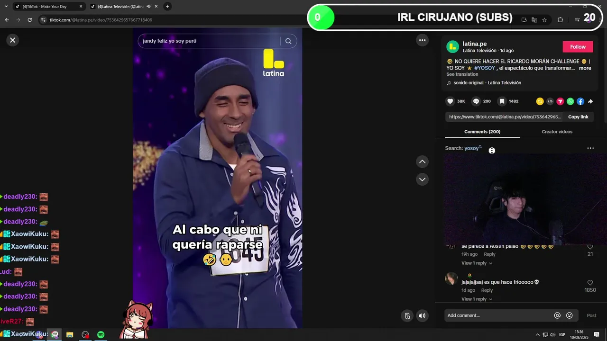Share the video via the Facebook icon
This screenshot has width=607, height=341.
coord(580,101)
